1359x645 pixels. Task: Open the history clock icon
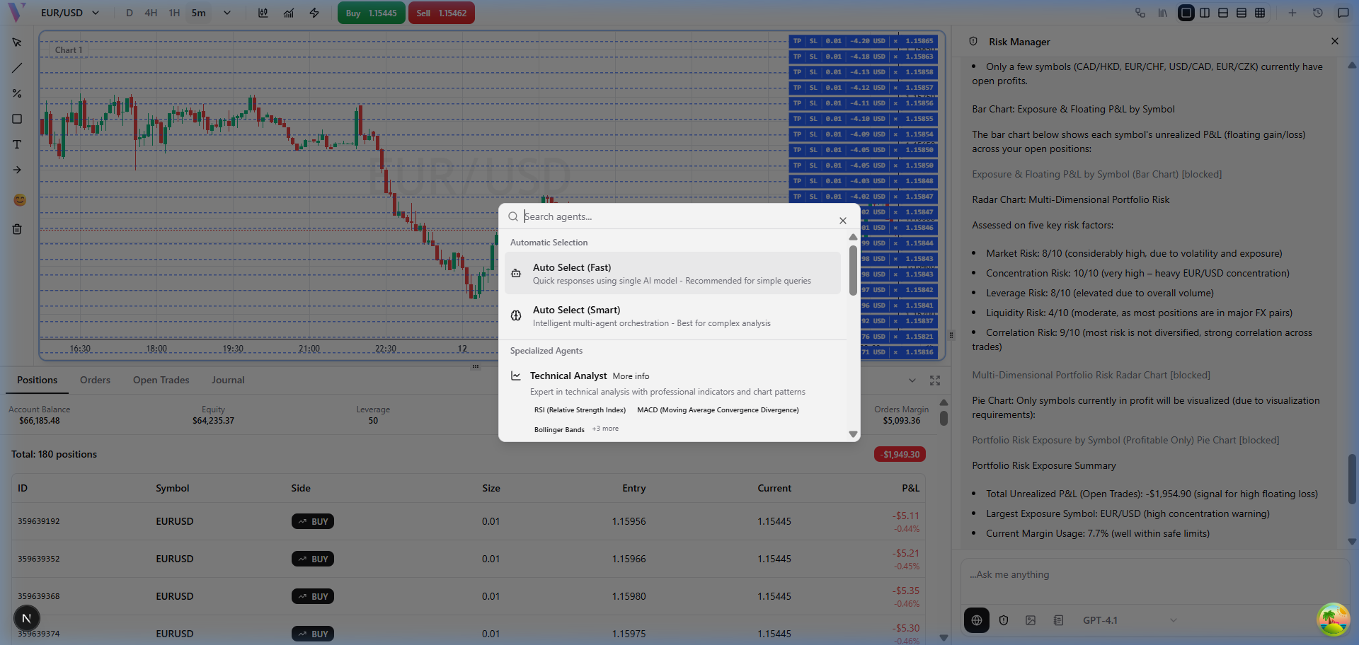point(1317,13)
